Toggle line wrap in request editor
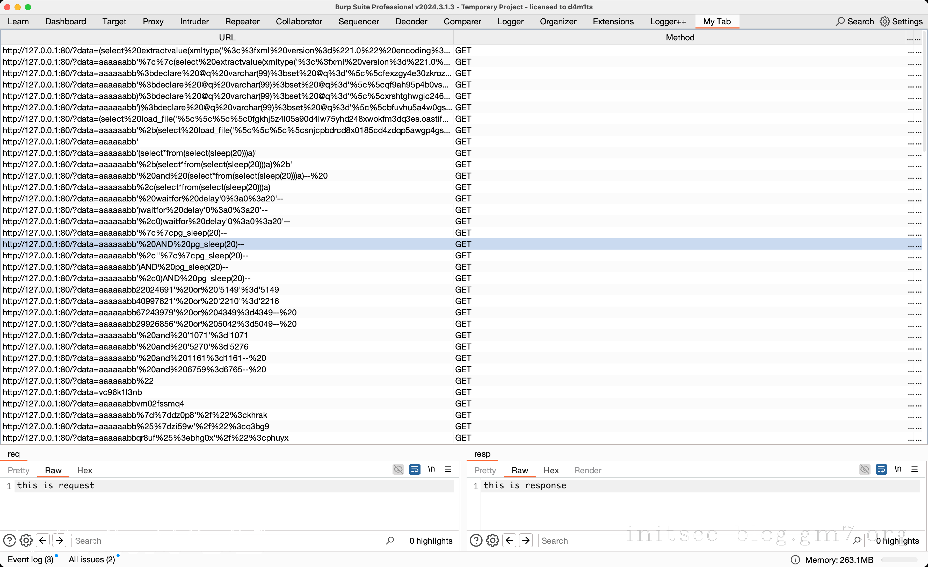The image size is (928, 567). pos(414,469)
